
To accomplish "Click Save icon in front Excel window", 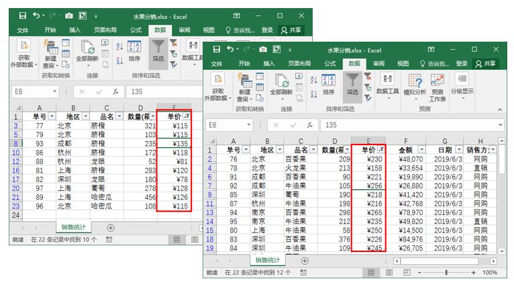I will 217,50.
